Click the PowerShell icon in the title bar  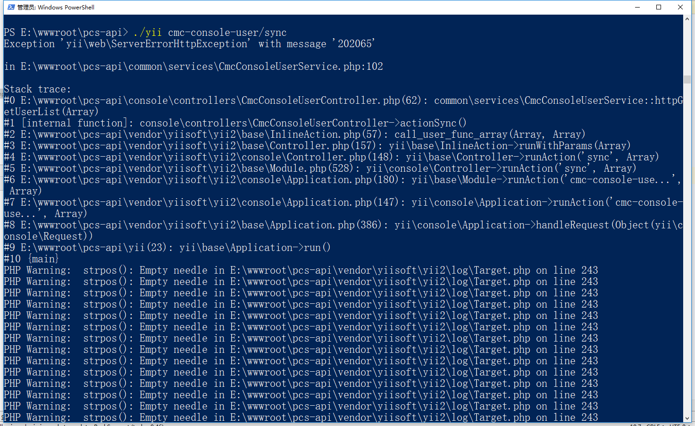11,7
